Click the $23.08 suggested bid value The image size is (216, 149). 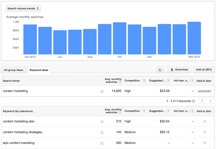point(165,91)
